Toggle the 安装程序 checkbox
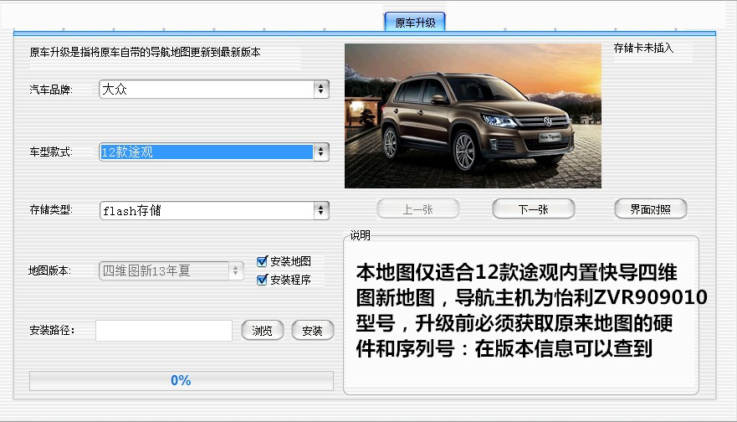This screenshot has height=422, width=737. (x=263, y=280)
